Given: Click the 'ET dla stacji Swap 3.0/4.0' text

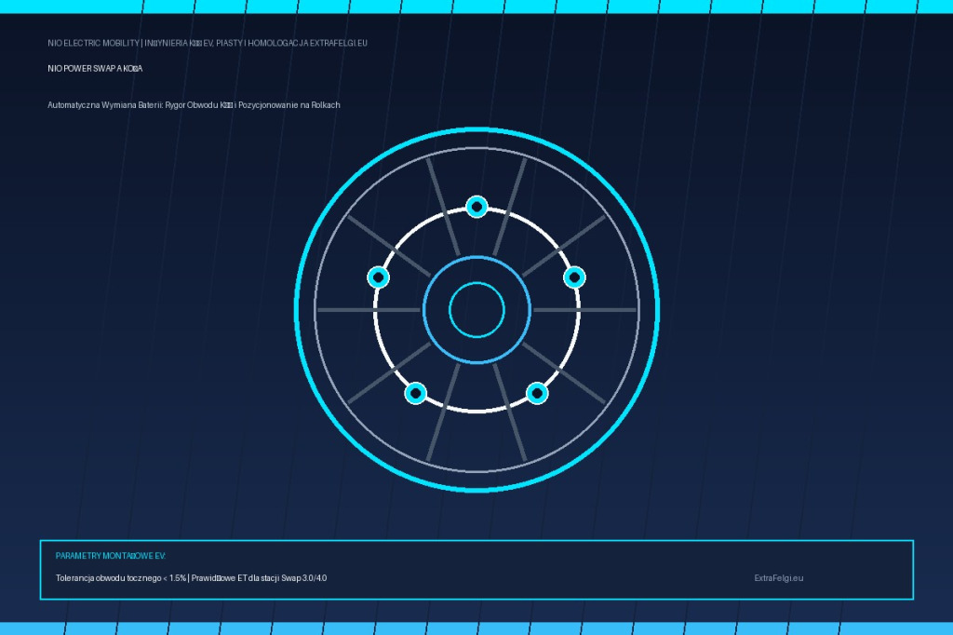Looking at the screenshot, I should click(282, 578).
